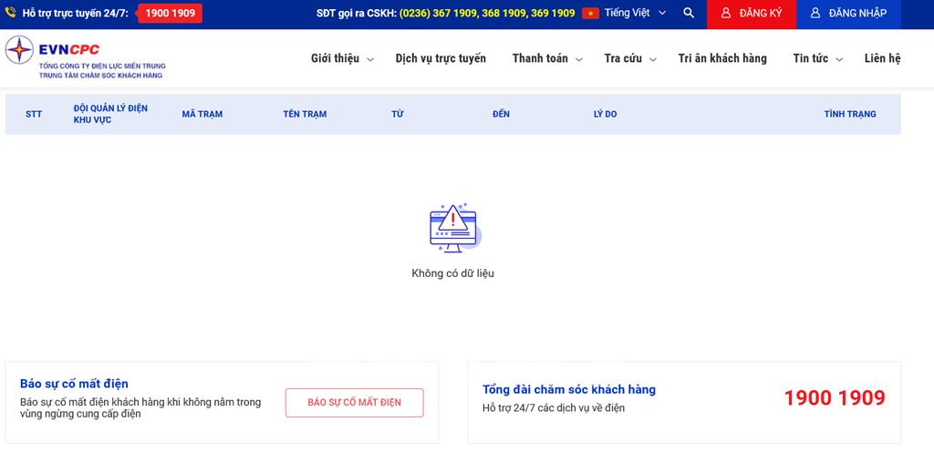Image resolution: width=934 pixels, height=453 pixels.
Task: Click the phone hotline icon
Action: (11, 14)
